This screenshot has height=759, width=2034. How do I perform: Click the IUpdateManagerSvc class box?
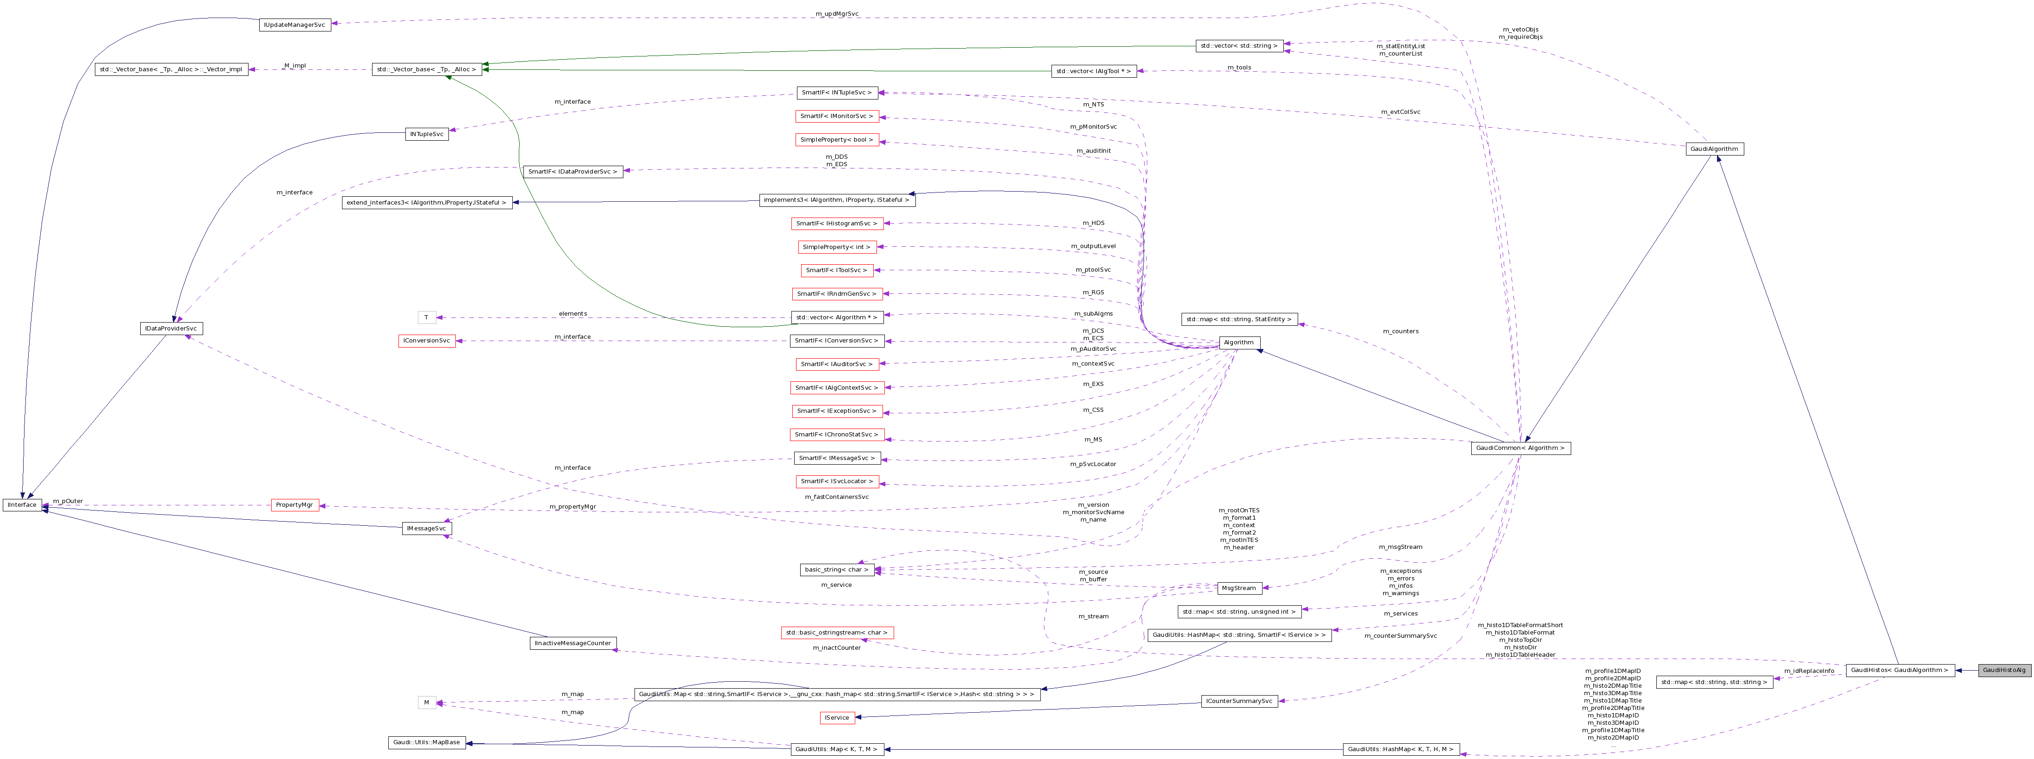(293, 24)
